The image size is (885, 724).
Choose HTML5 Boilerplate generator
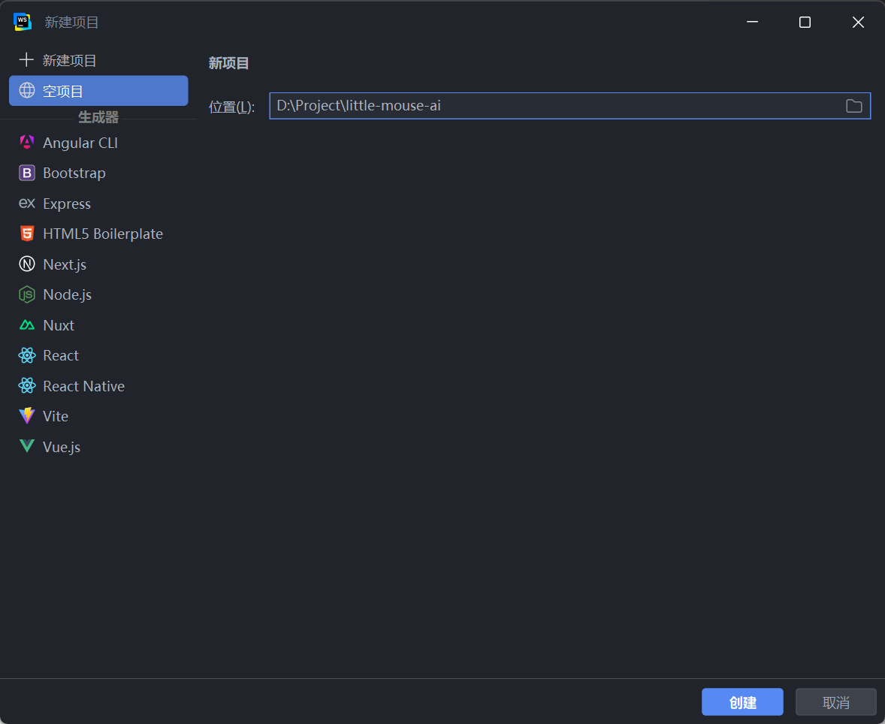coord(98,234)
